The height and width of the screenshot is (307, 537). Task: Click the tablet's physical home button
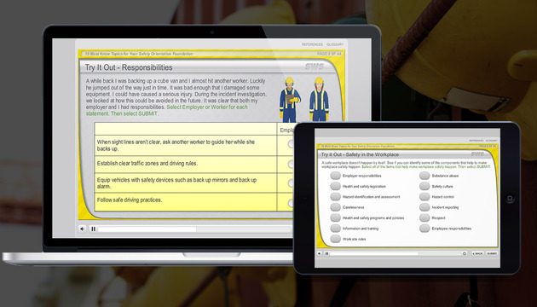tap(510, 199)
